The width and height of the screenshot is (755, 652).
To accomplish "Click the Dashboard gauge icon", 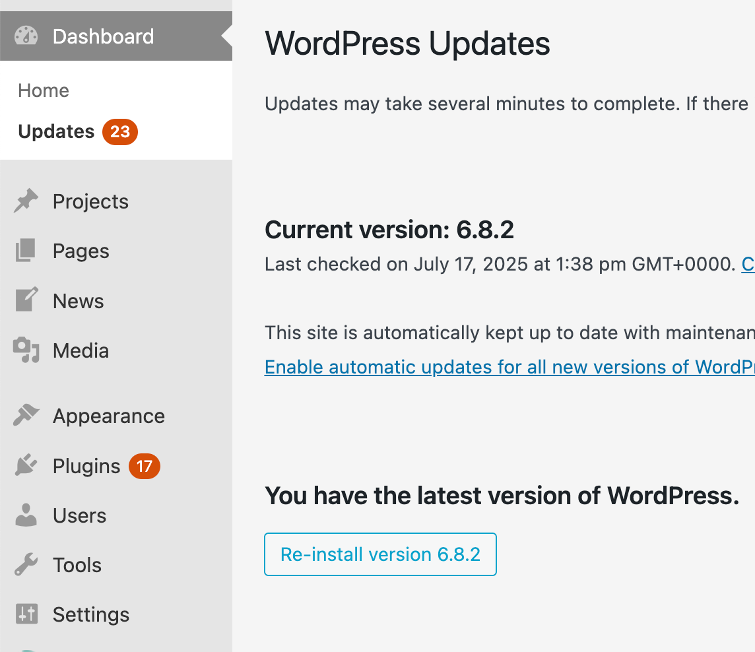I will point(26,36).
